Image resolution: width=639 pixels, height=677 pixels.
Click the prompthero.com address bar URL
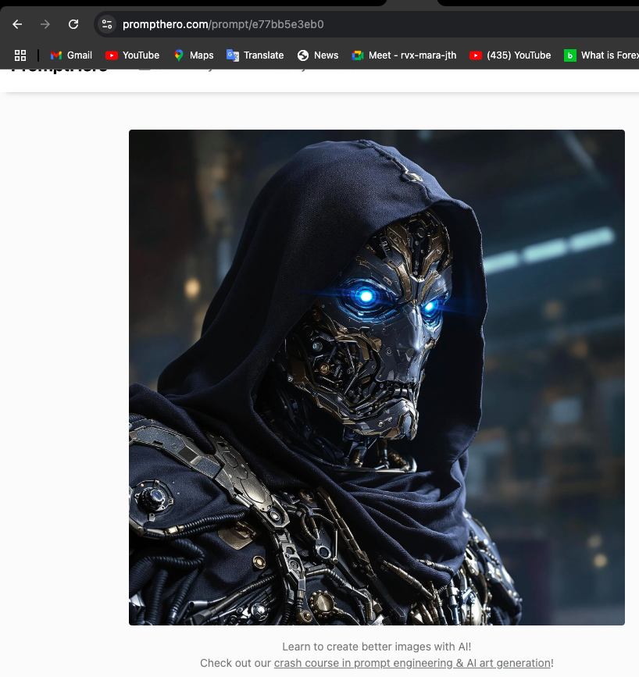(x=223, y=24)
